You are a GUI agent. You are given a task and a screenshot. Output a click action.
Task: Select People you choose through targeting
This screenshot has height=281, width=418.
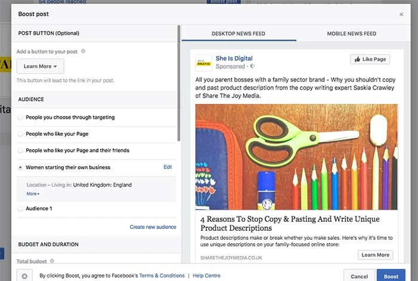point(21,118)
